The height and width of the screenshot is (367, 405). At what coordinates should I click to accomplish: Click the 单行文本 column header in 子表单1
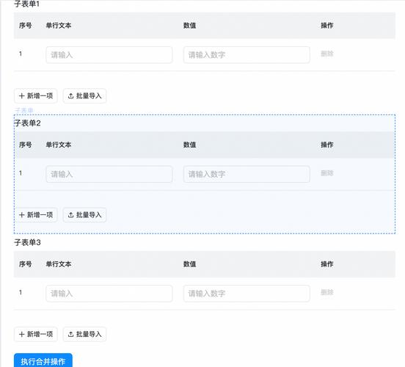(x=59, y=26)
